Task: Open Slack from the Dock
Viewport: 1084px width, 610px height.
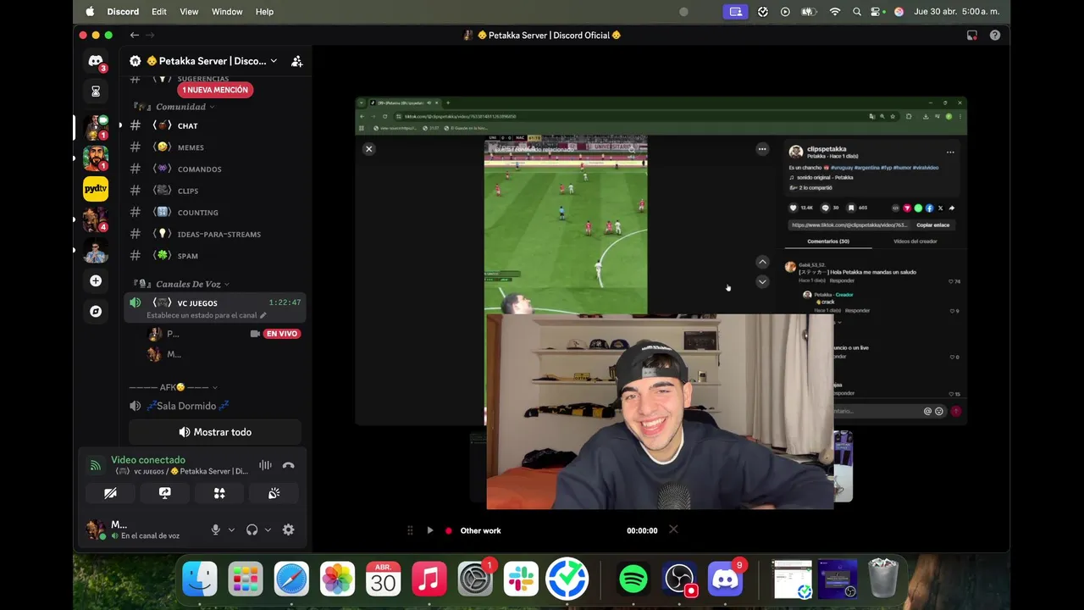Action: 521,579
